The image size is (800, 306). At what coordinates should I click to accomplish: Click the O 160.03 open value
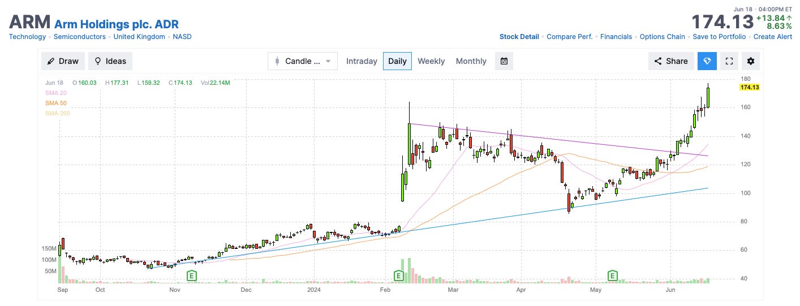click(x=85, y=83)
